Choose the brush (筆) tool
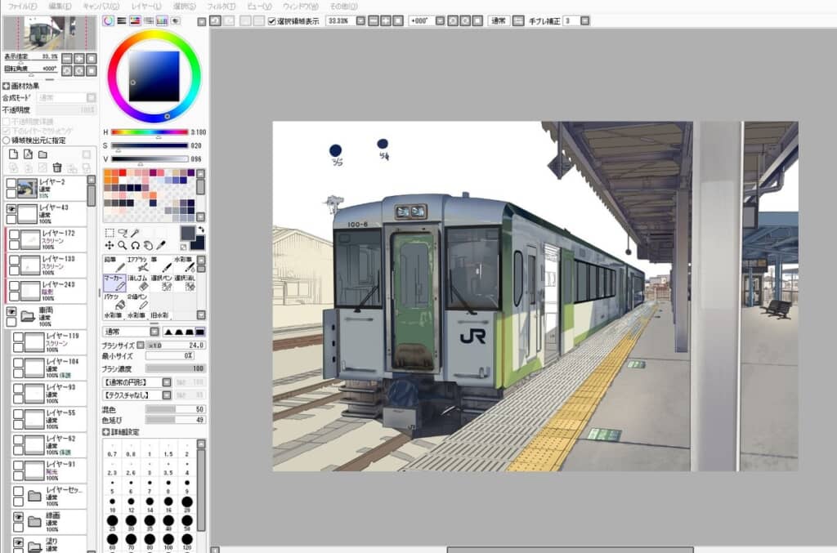The image size is (837, 553). tap(161, 264)
